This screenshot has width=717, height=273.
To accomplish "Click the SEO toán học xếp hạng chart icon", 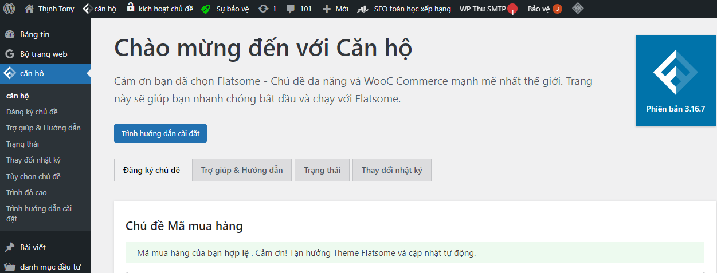I will click(x=363, y=9).
